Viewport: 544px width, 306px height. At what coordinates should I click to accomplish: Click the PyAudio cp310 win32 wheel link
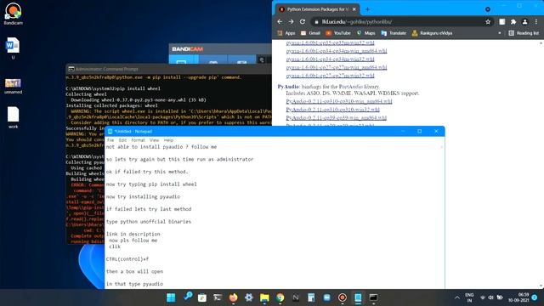(x=332, y=110)
